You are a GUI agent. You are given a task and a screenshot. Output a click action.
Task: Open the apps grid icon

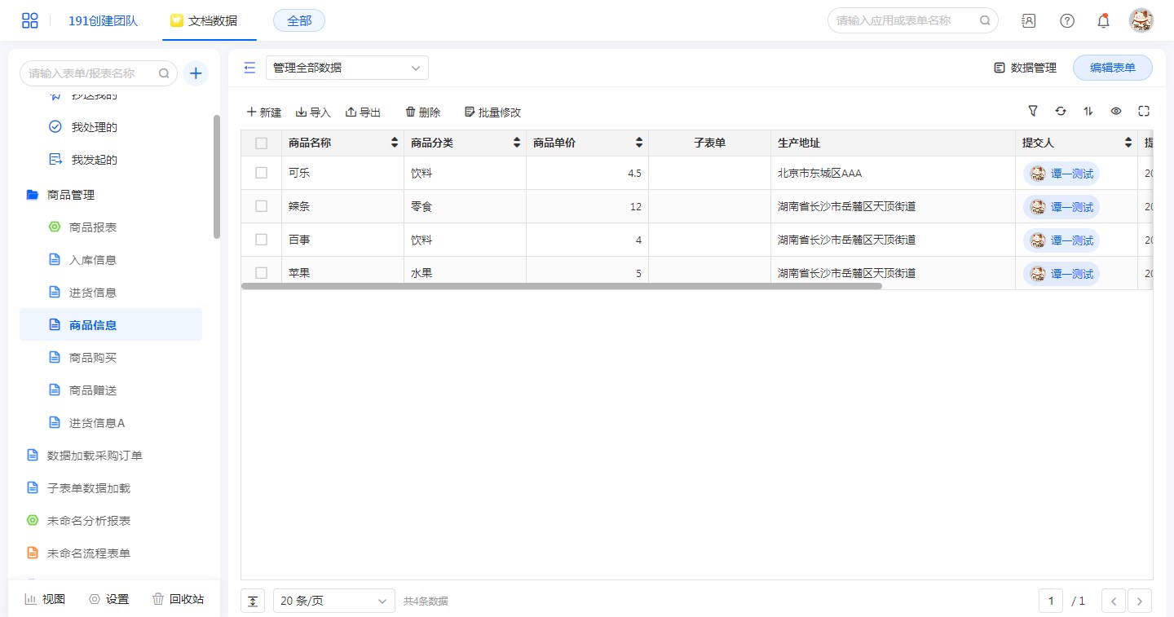30,21
